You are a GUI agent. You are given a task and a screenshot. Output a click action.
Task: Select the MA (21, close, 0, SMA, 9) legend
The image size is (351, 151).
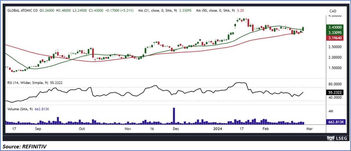tap(158, 10)
